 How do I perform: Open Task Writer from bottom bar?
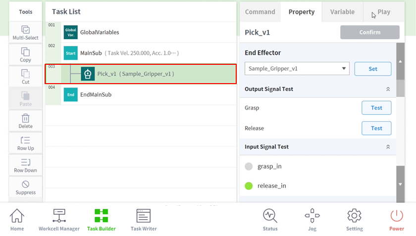tap(144, 219)
